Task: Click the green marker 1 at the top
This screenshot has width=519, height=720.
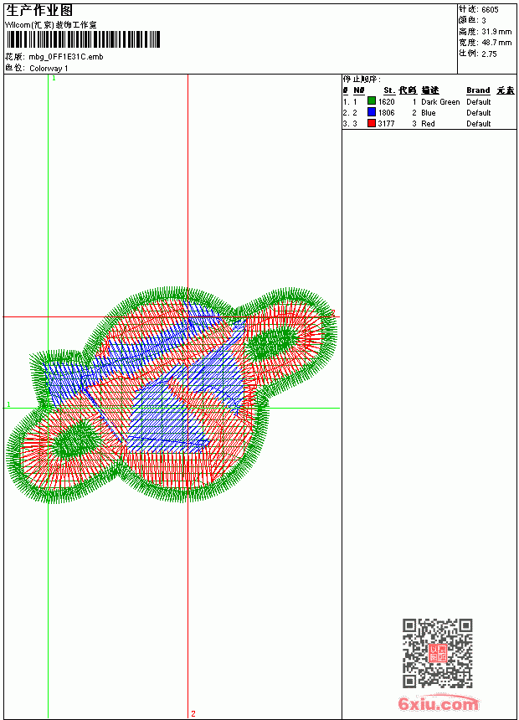Action: [x=54, y=79]
